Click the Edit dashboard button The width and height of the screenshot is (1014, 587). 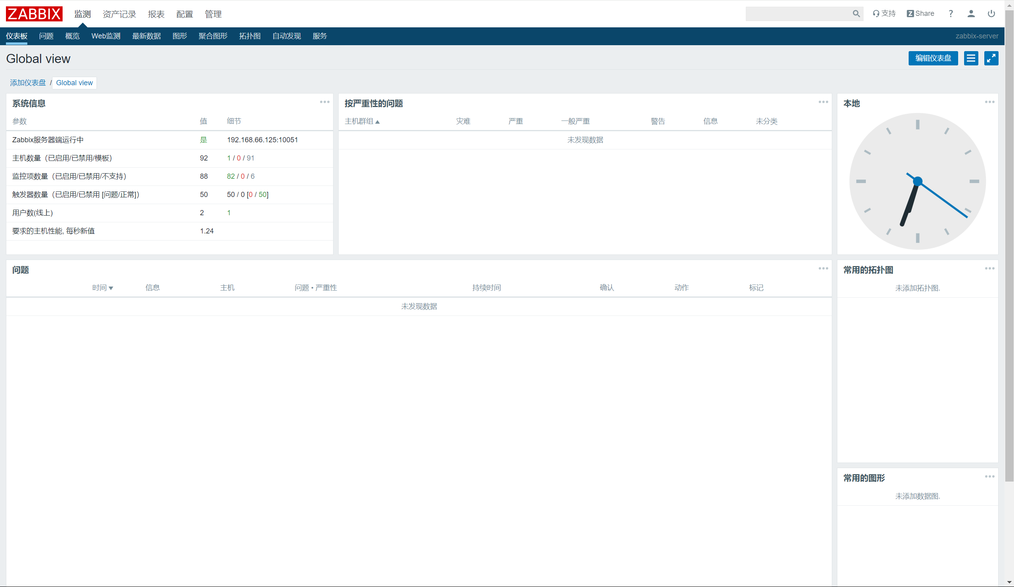[933, 58]
